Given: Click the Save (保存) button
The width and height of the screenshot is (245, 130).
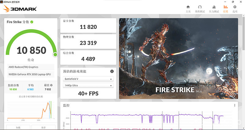Looking at the screenshot, I should click(43, 127).
